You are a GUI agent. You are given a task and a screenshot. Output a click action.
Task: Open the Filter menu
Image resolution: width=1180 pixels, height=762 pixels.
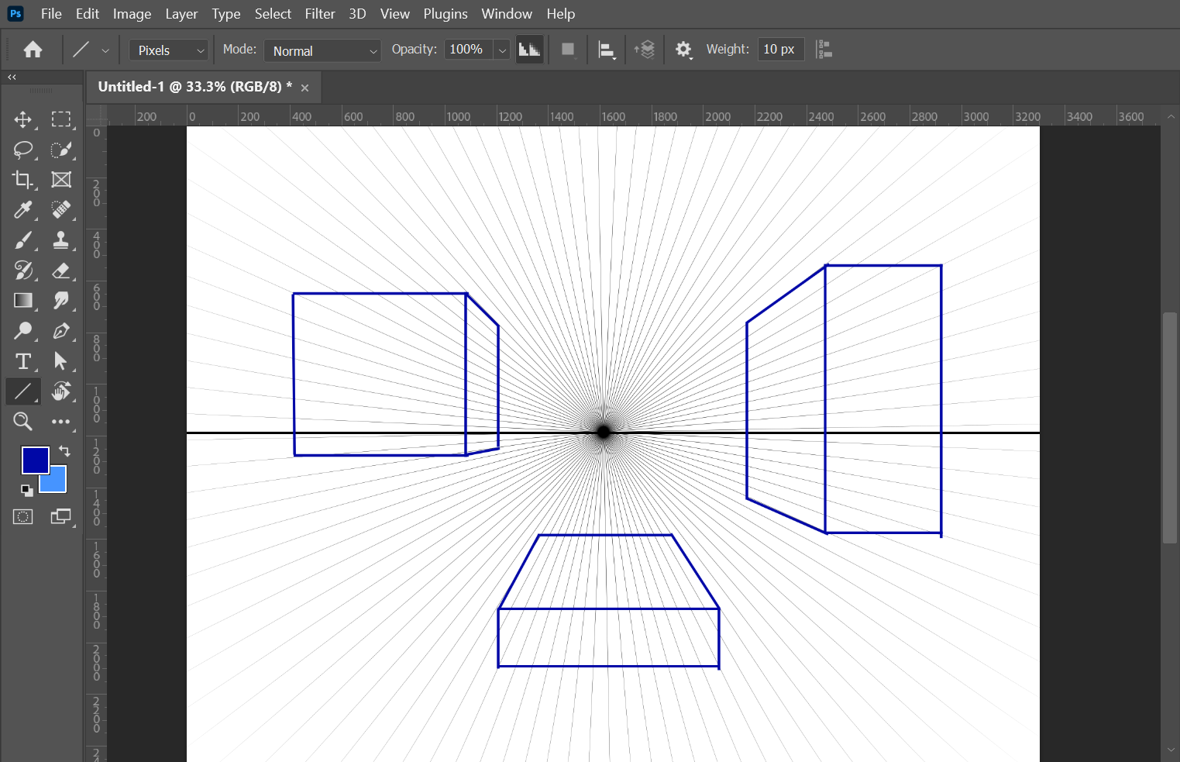(320, 13)
